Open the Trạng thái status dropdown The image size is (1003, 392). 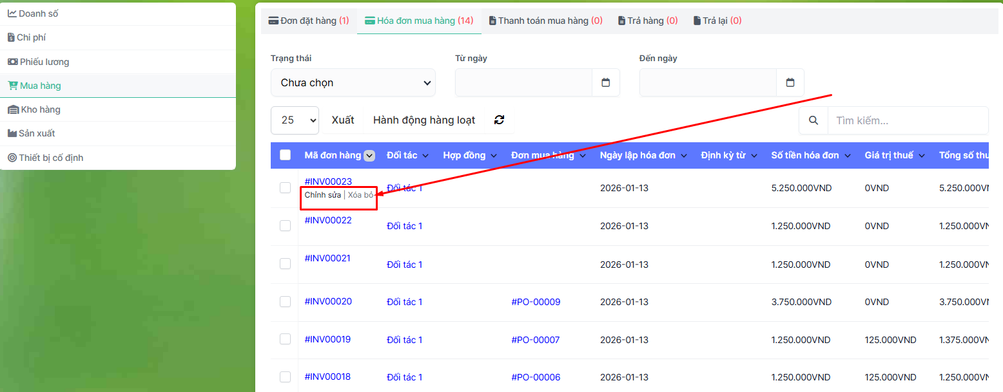point(353,82)
